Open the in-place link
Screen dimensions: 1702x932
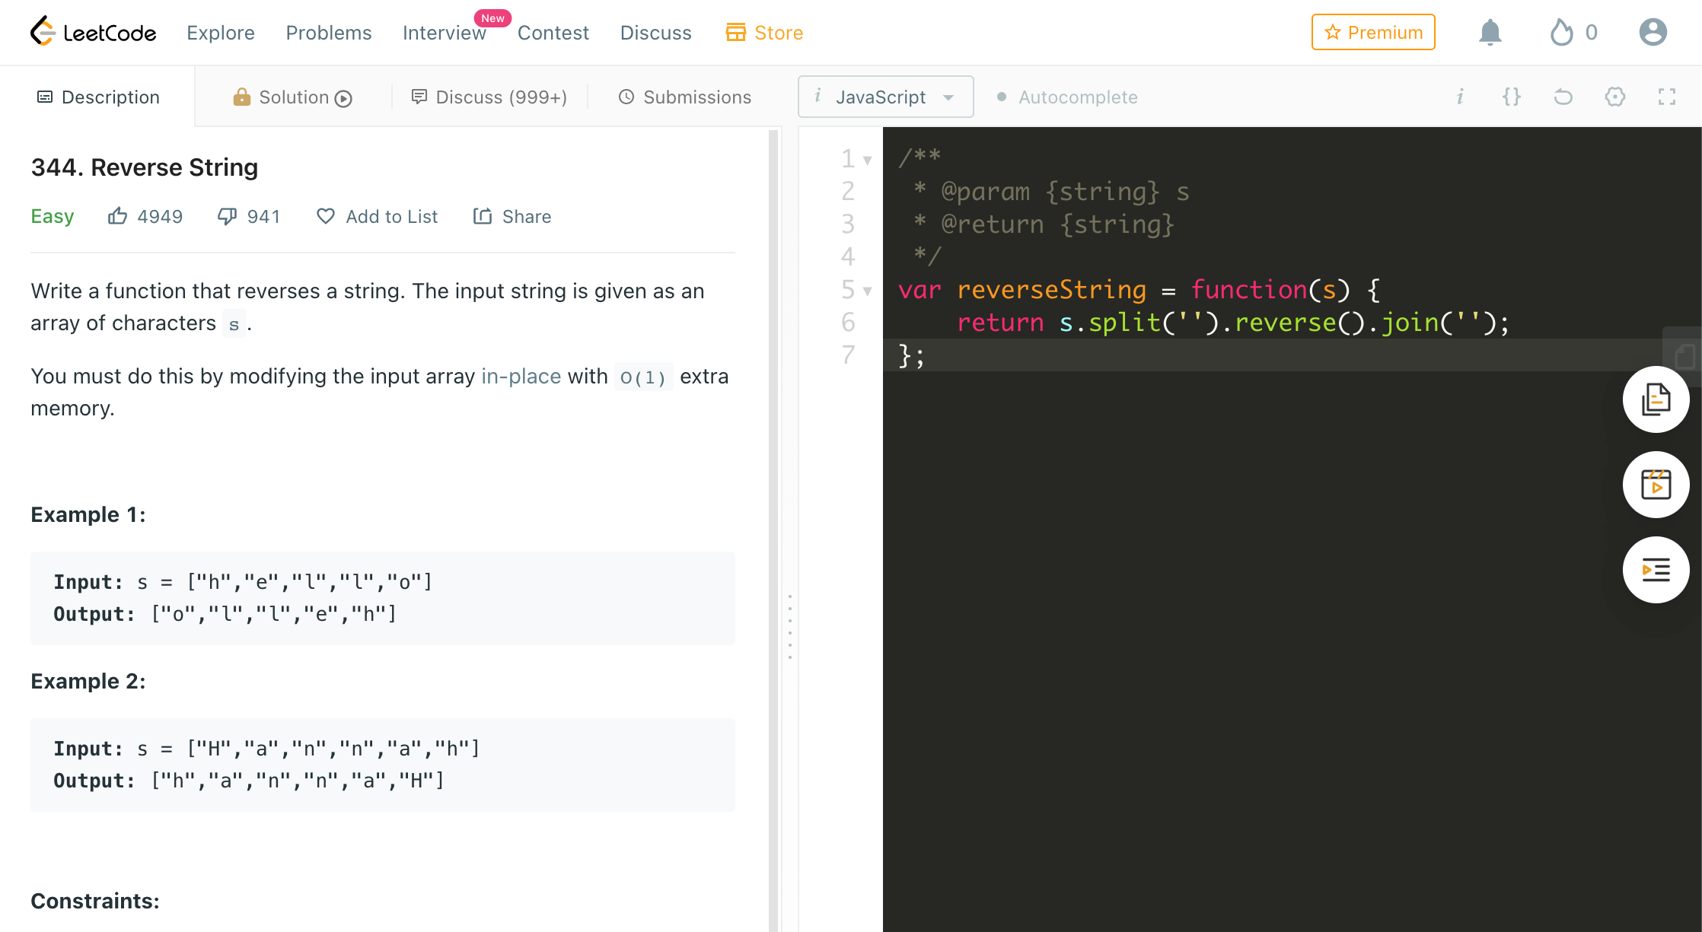click(521, 377)
